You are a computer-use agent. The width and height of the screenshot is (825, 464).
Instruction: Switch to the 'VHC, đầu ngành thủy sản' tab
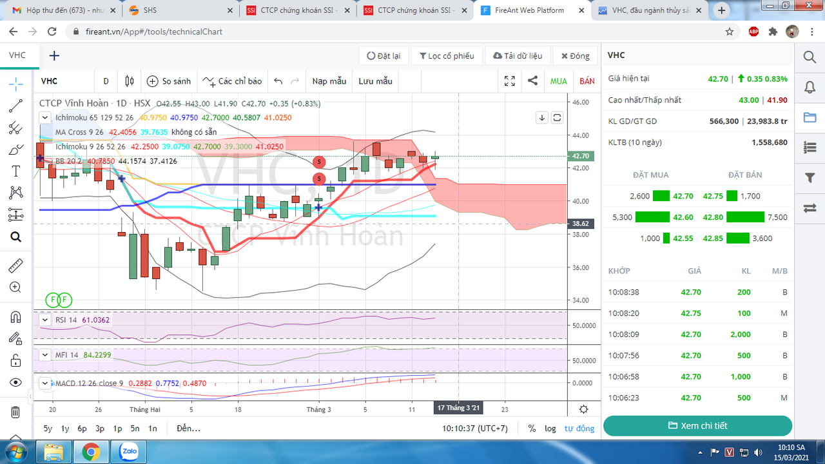650,10
